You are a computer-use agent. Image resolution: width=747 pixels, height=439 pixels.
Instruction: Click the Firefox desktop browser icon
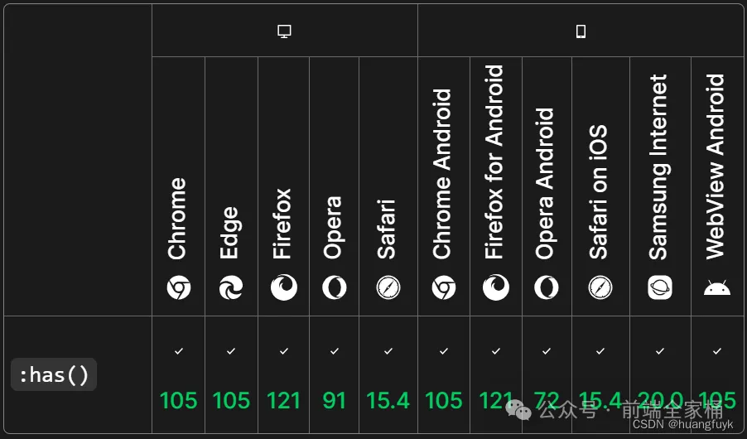283,288
